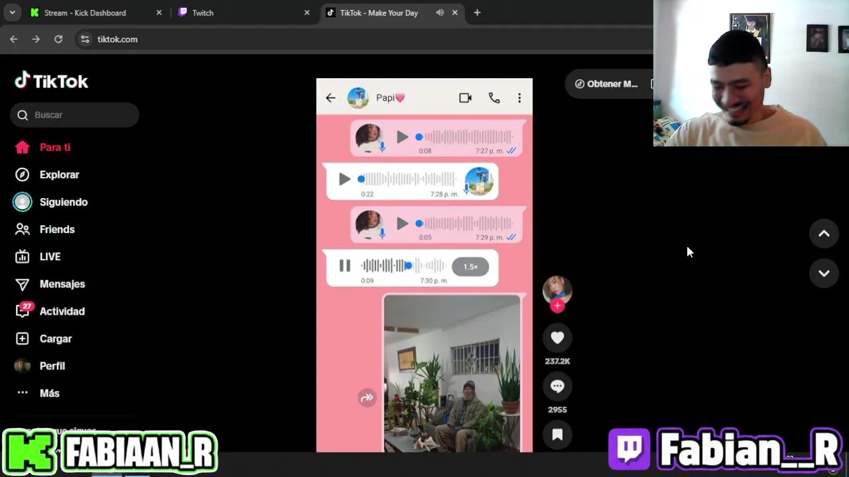The height and width of the screenshot is (477, 849).
Task: Follow creator with red plus button
Action: [557, 305]
